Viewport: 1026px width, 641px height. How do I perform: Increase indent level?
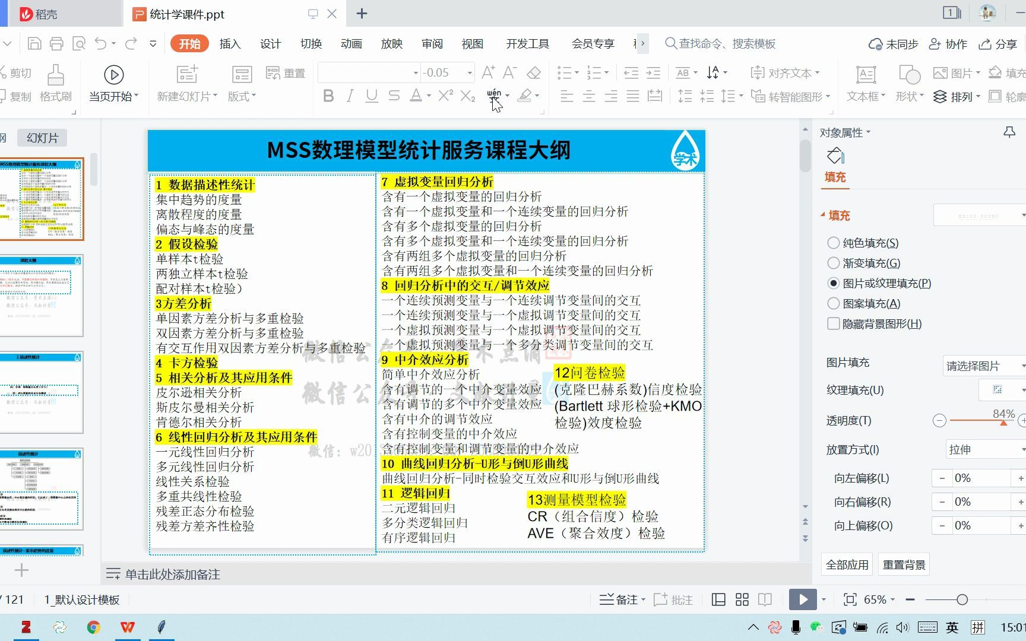point(653,72)
